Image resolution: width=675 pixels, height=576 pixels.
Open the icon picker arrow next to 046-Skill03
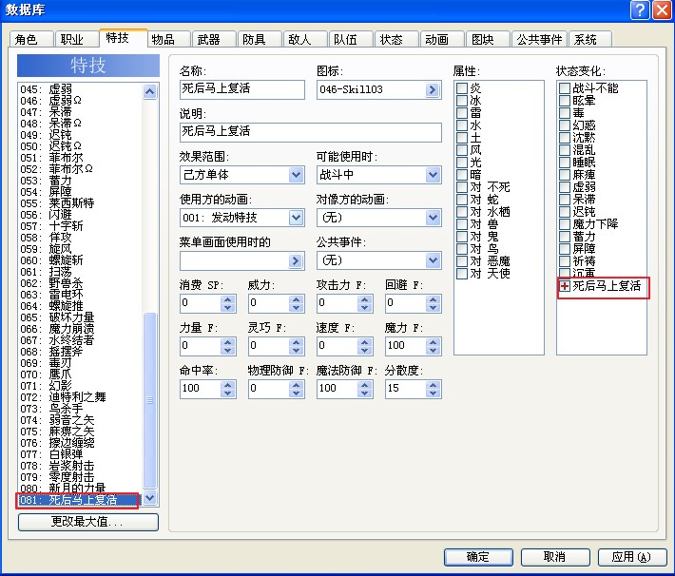coord(433,89)
